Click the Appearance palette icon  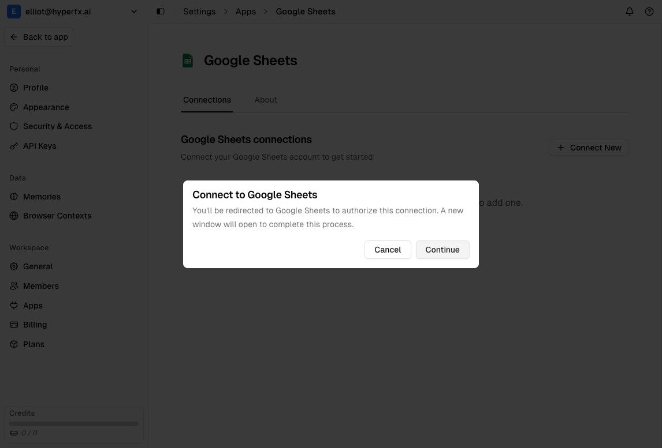click(14, 107)
